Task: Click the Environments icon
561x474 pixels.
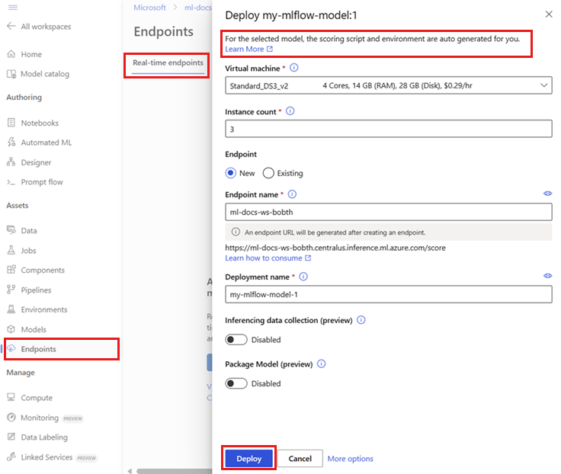Action: (x=11, y=309)
